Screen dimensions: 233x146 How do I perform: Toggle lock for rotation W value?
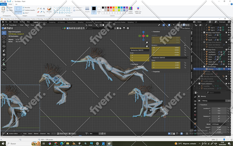coord(185,48)
